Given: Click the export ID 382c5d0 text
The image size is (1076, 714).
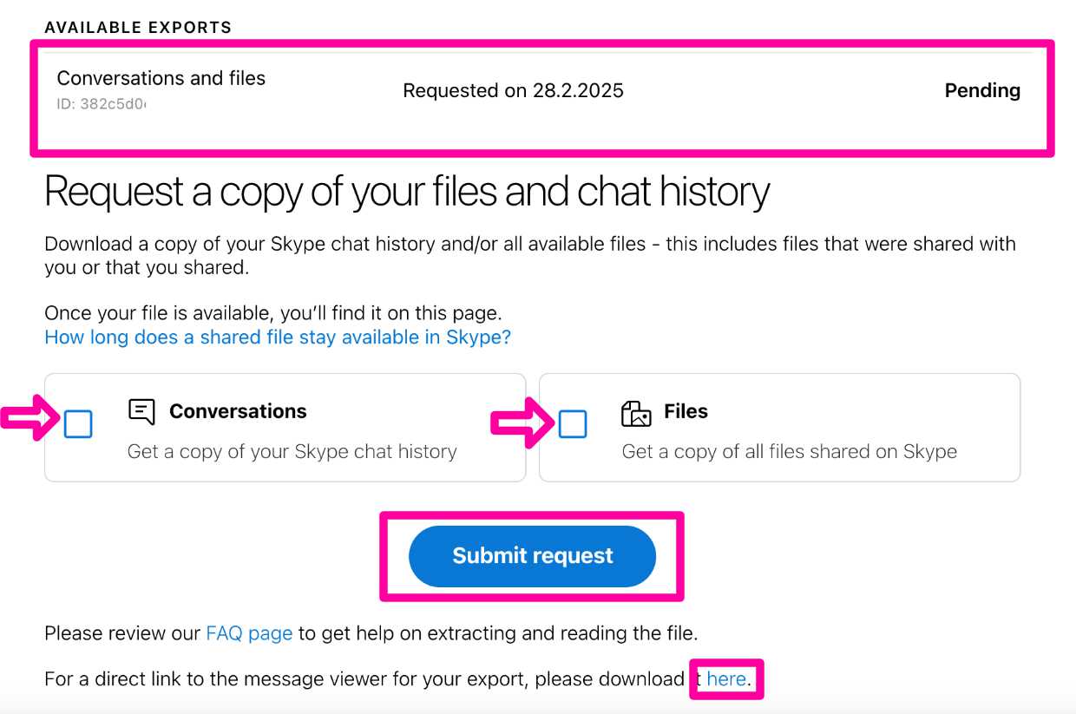Looking at the screenshot, I should [102, 104].
